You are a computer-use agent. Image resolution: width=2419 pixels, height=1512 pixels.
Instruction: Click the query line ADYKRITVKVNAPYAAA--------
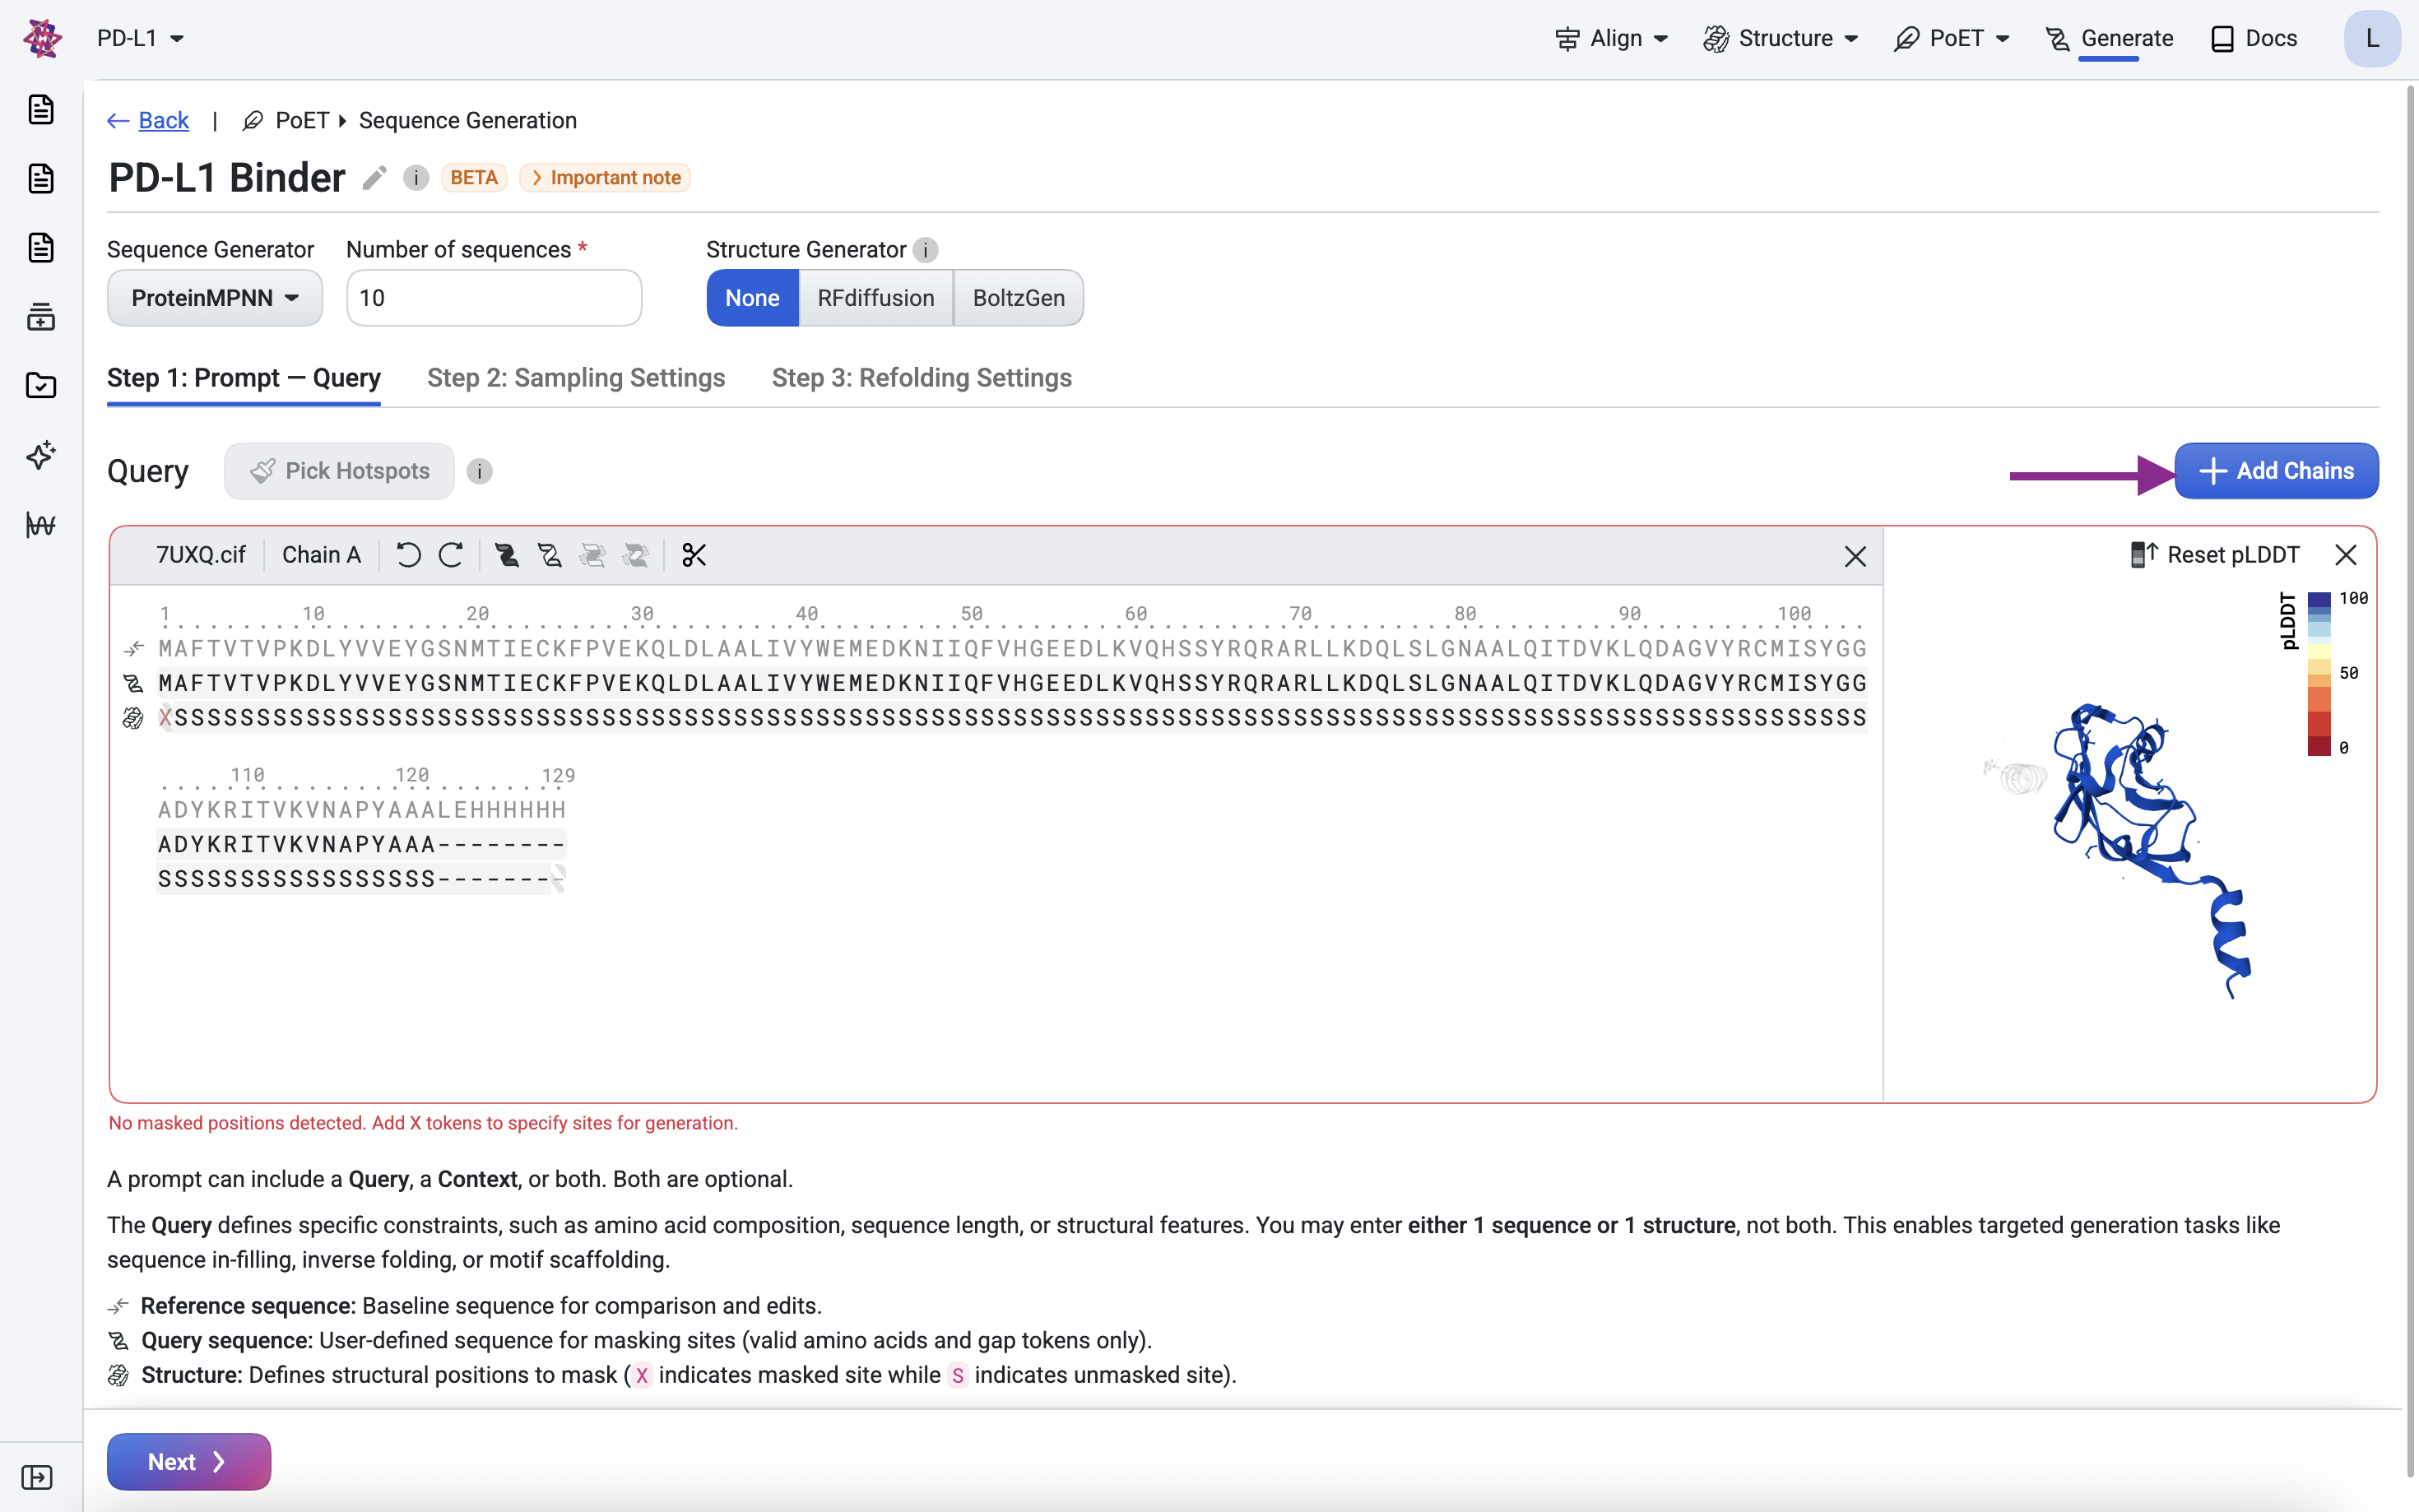[x=362, y=845]
